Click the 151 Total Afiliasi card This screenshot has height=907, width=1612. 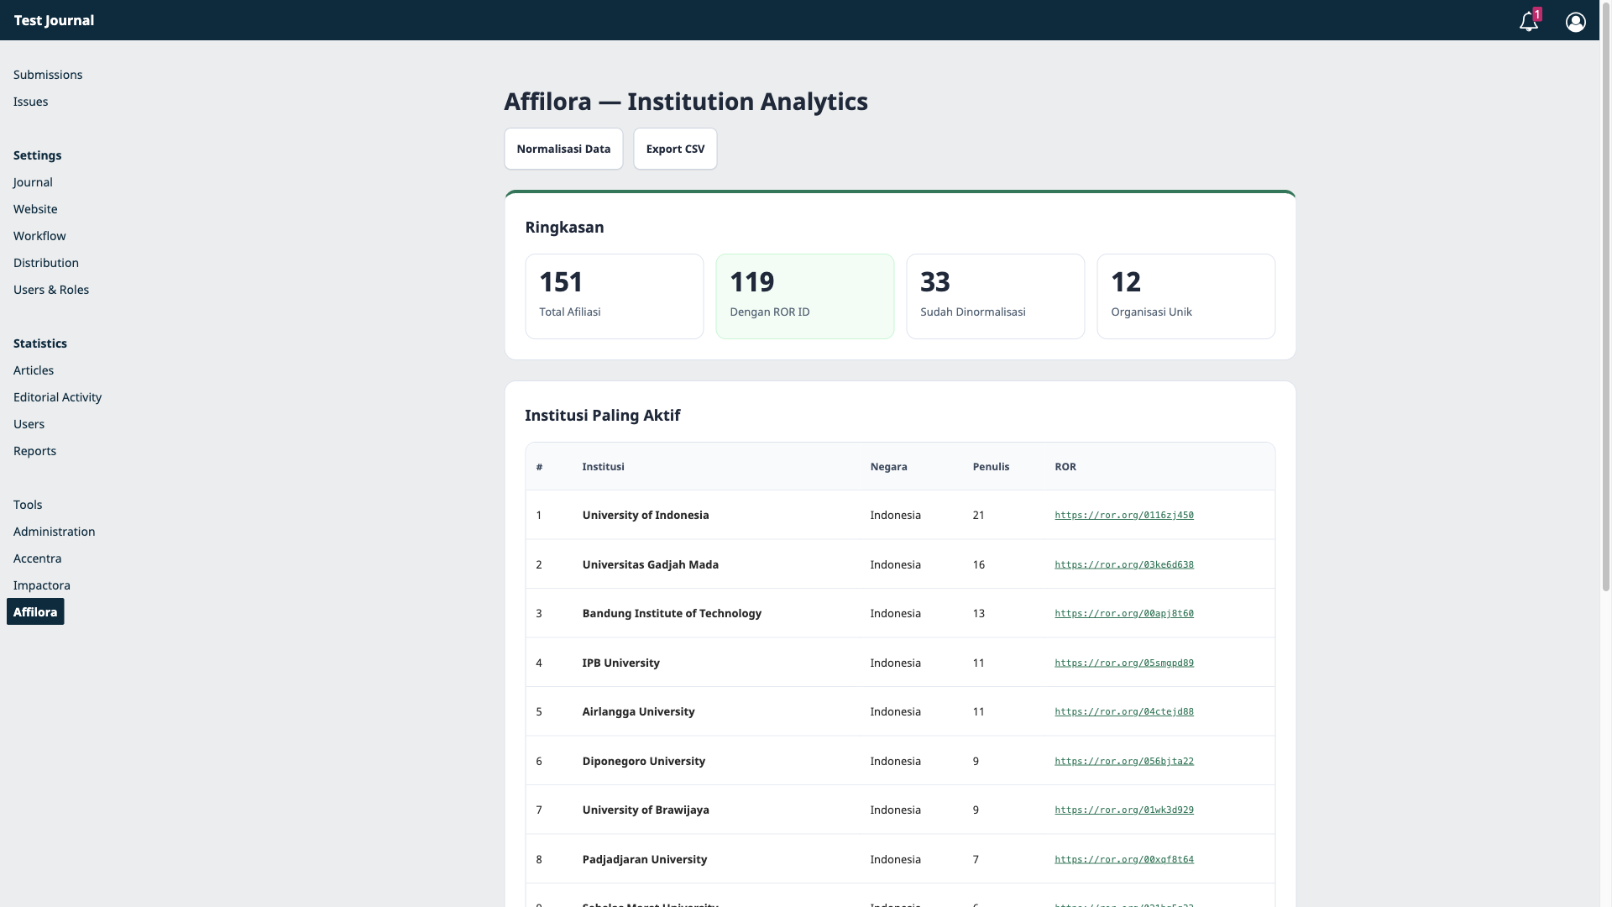pos(615,296)
